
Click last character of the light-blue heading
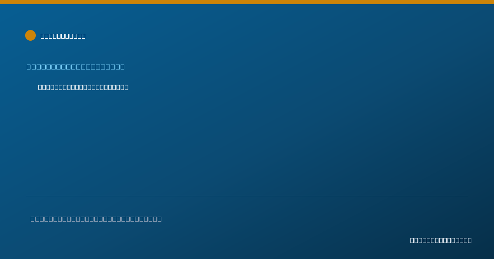click(x=122, y=67)
